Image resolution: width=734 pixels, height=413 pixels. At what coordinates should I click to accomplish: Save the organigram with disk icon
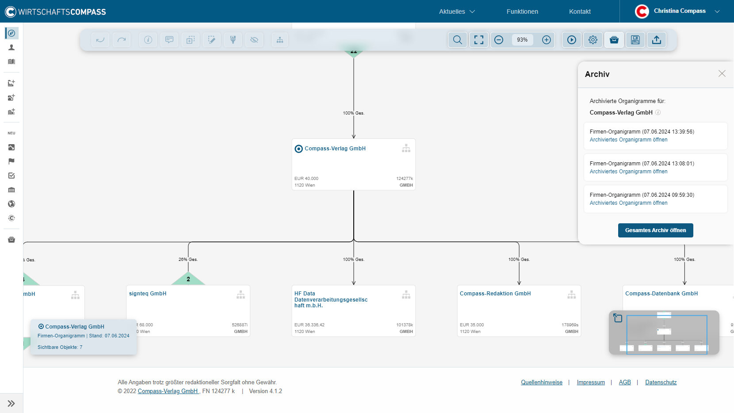click(635, 40)
